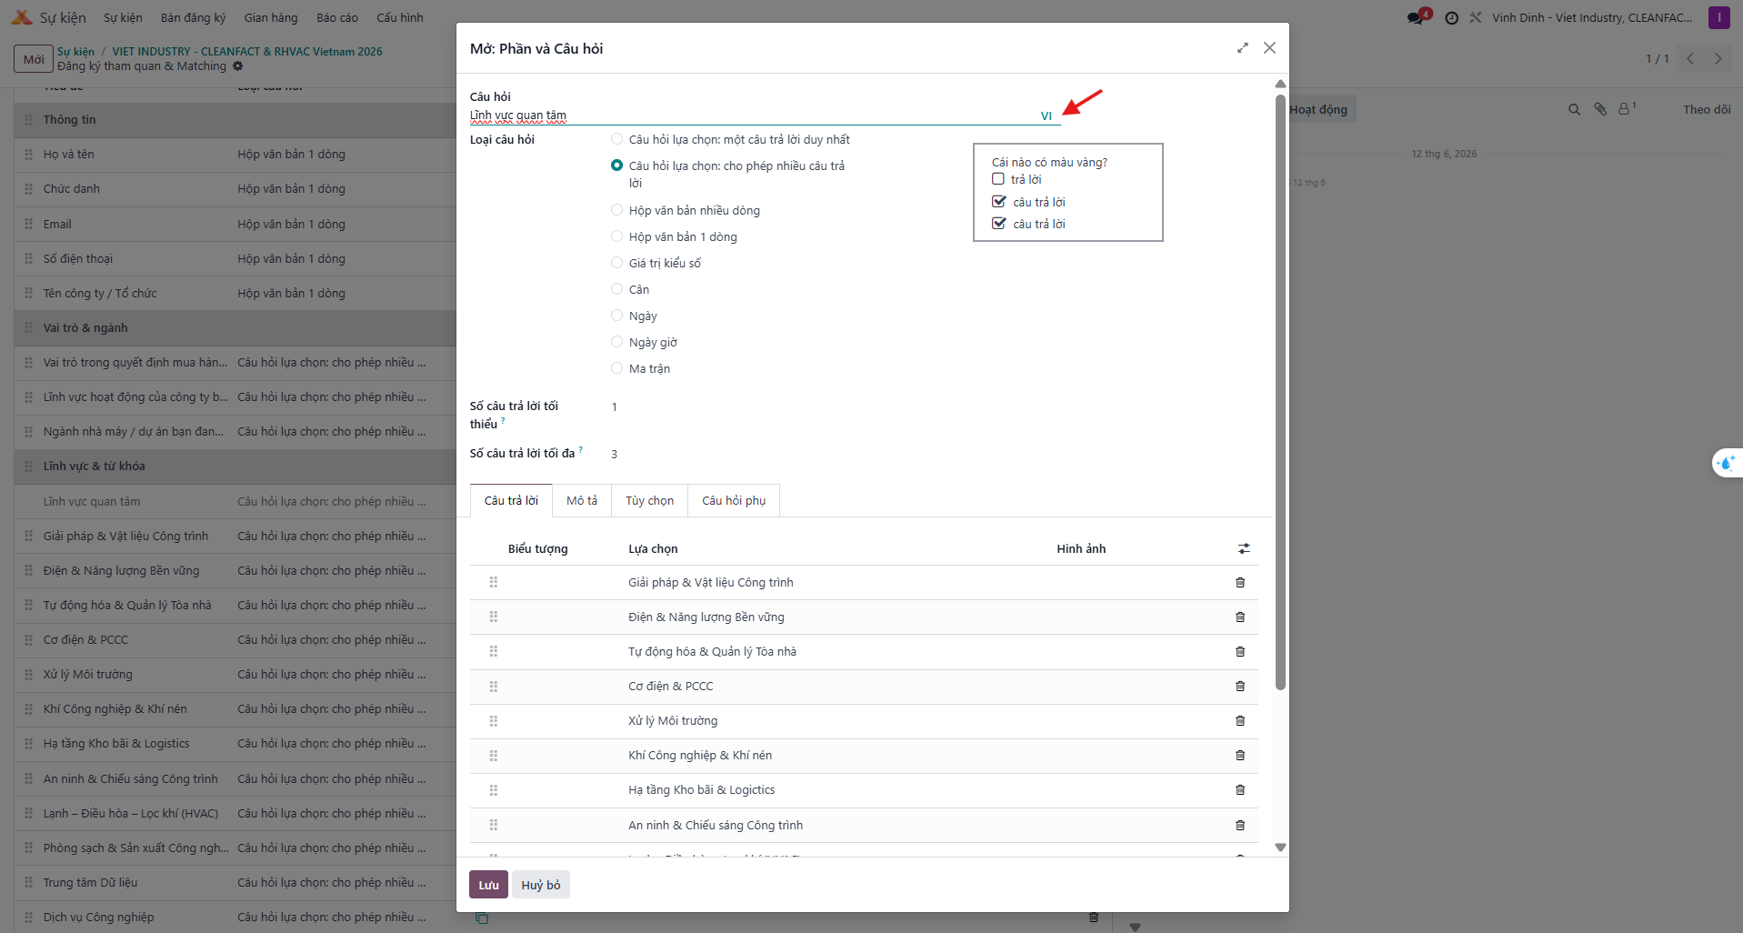This screenshot has height=933, width=1743.
Task: Open the followers icon in chatter
Action: click(1626, 108)
